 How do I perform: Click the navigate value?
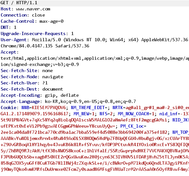[53, 77]
